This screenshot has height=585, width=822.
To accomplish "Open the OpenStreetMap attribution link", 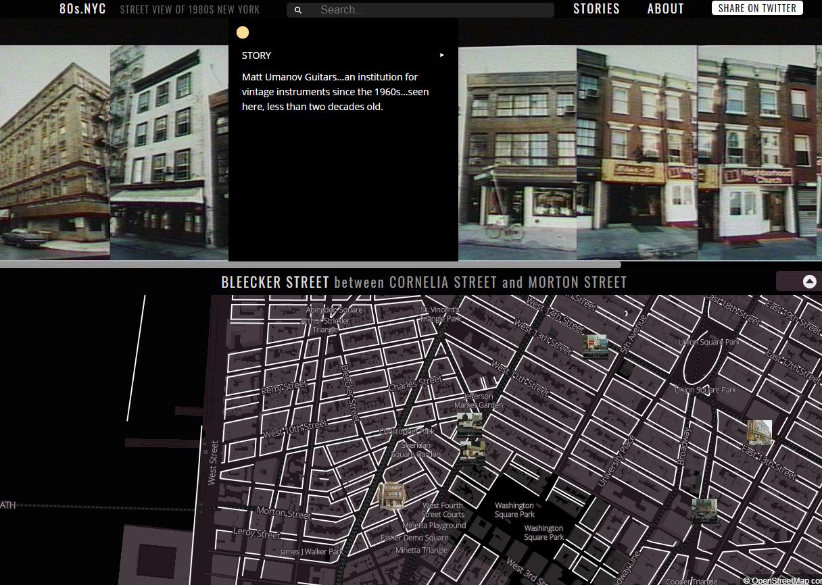I will pyautogui.click(x=784, y=580).
